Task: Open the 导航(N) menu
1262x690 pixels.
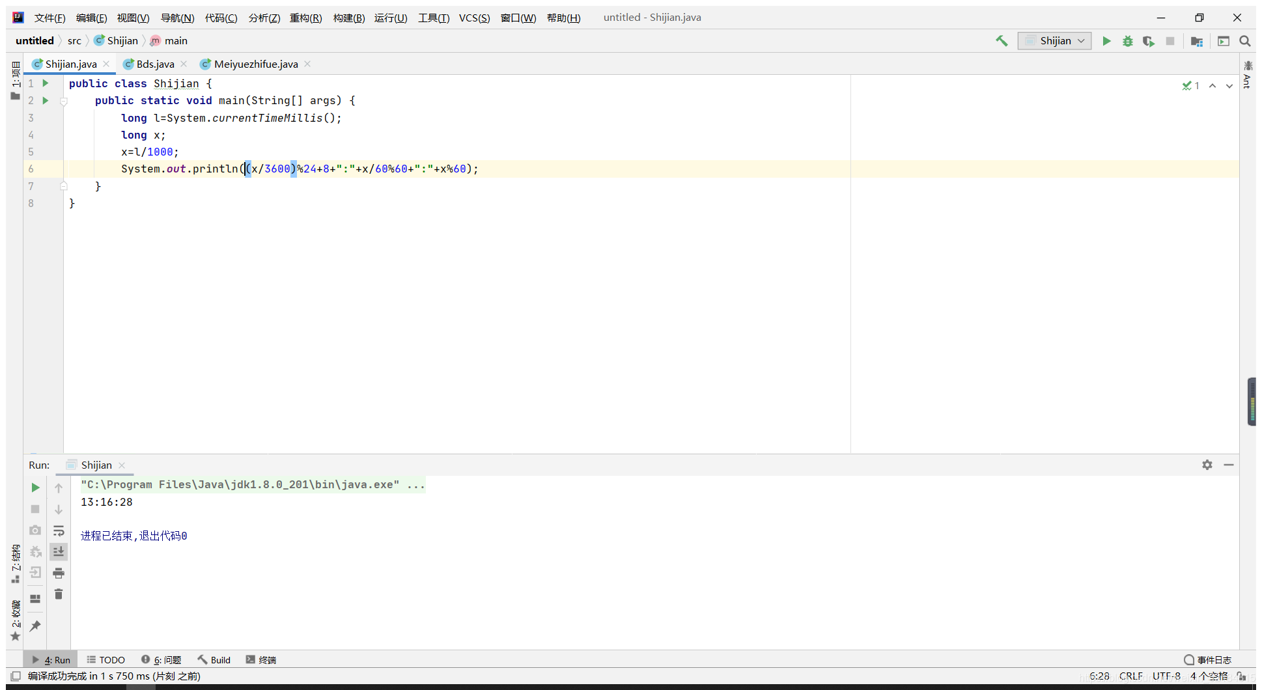Action: [177, 18]
